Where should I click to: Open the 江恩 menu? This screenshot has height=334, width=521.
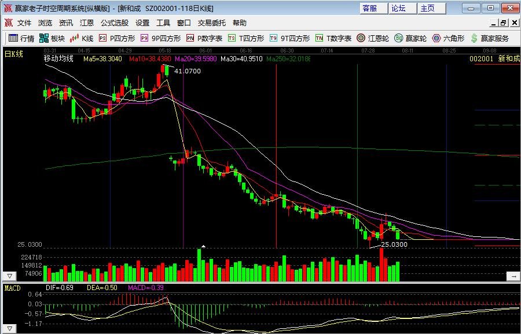(86, 23)
